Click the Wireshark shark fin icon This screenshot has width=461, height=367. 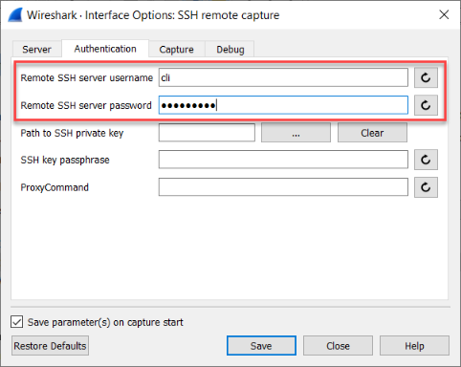tap(15, 15)
